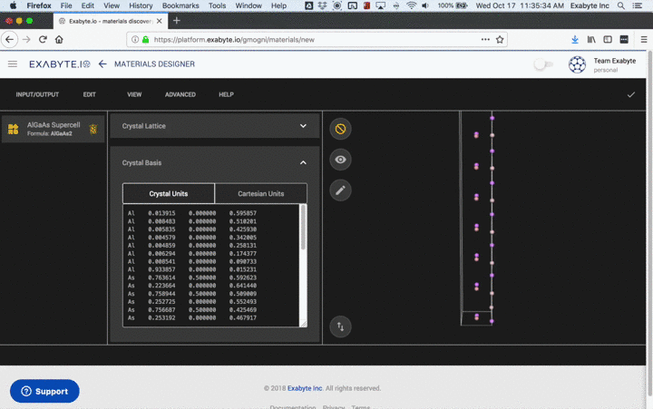
Task: Open the History menu in menu bar
Action: (141, 5)
